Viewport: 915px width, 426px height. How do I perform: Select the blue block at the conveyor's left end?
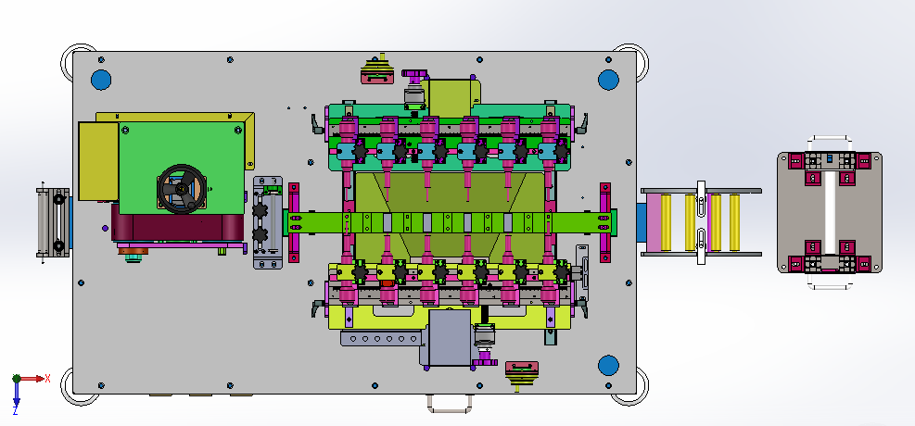(x=641, y=222)
